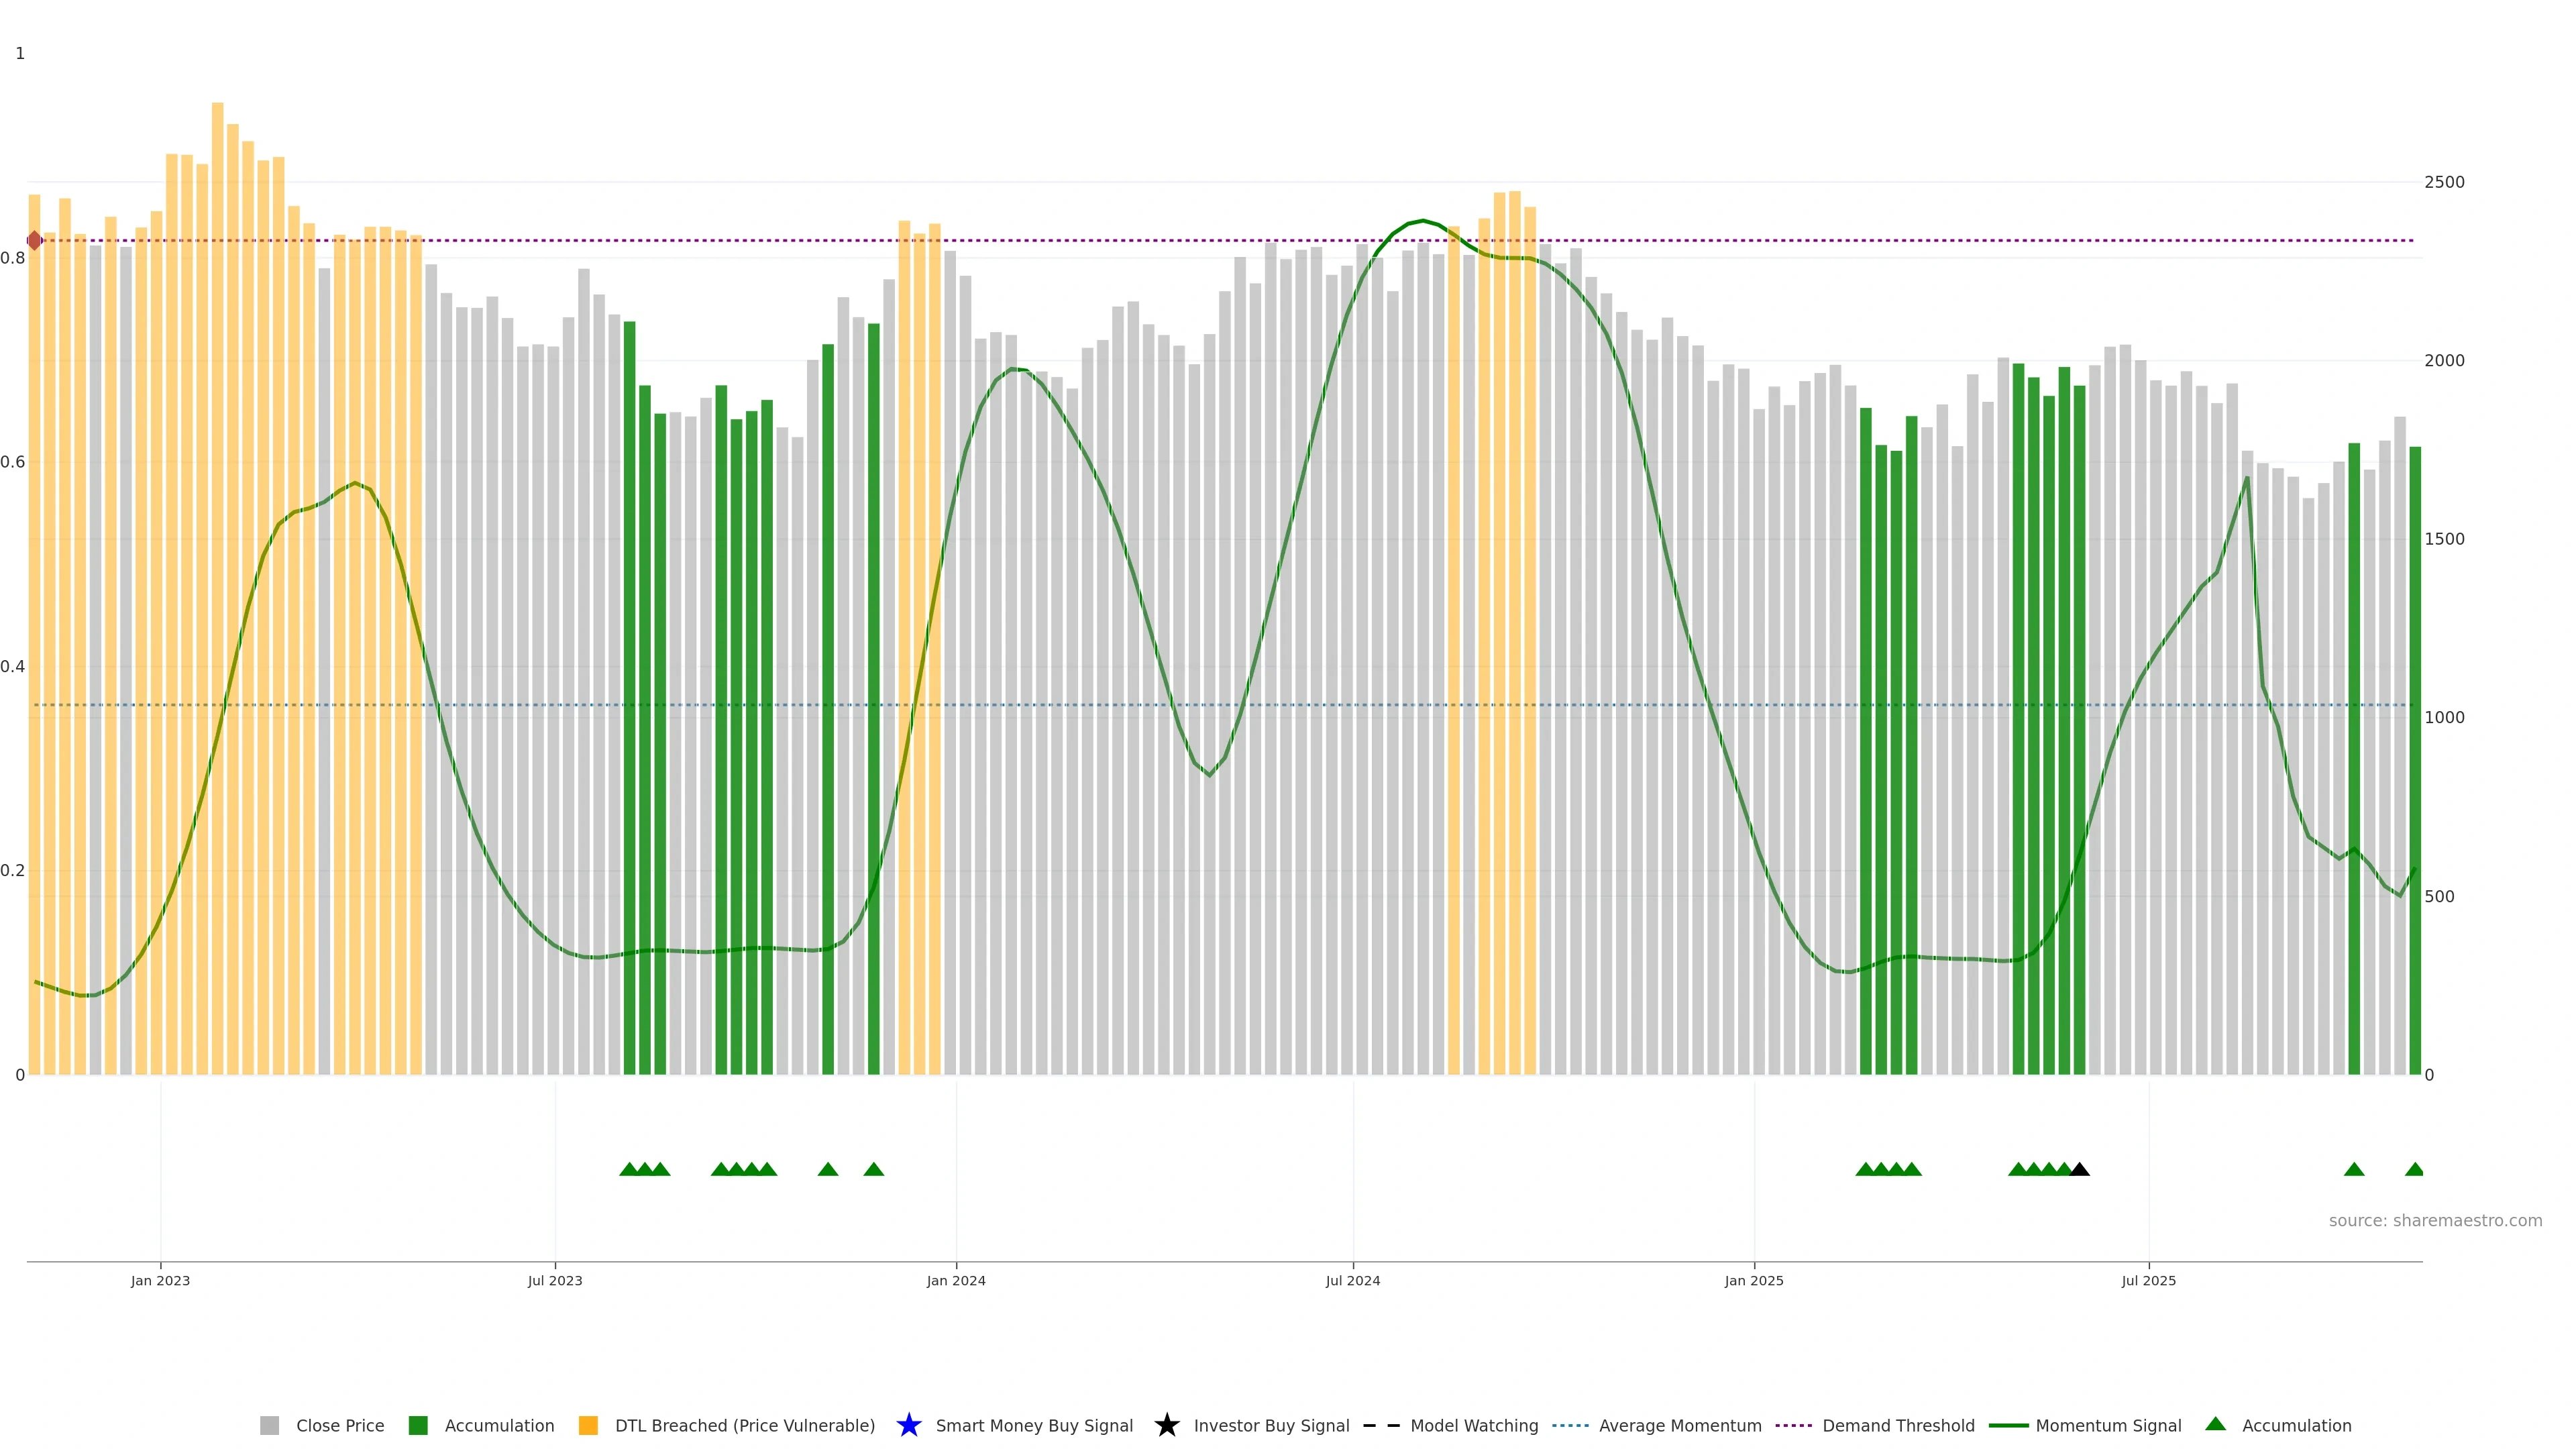Click the Model Watching dashed line icon
The image size is (2576, 1449).
pos(1381,1425)
